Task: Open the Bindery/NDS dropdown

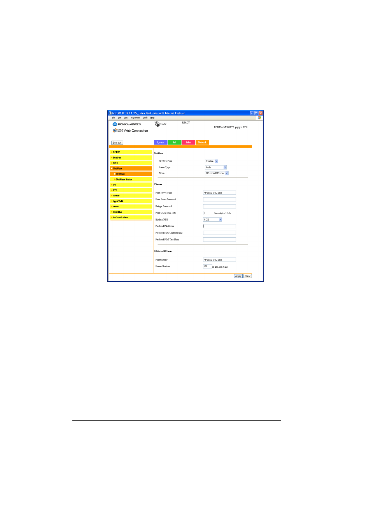Action: point(212,220)
